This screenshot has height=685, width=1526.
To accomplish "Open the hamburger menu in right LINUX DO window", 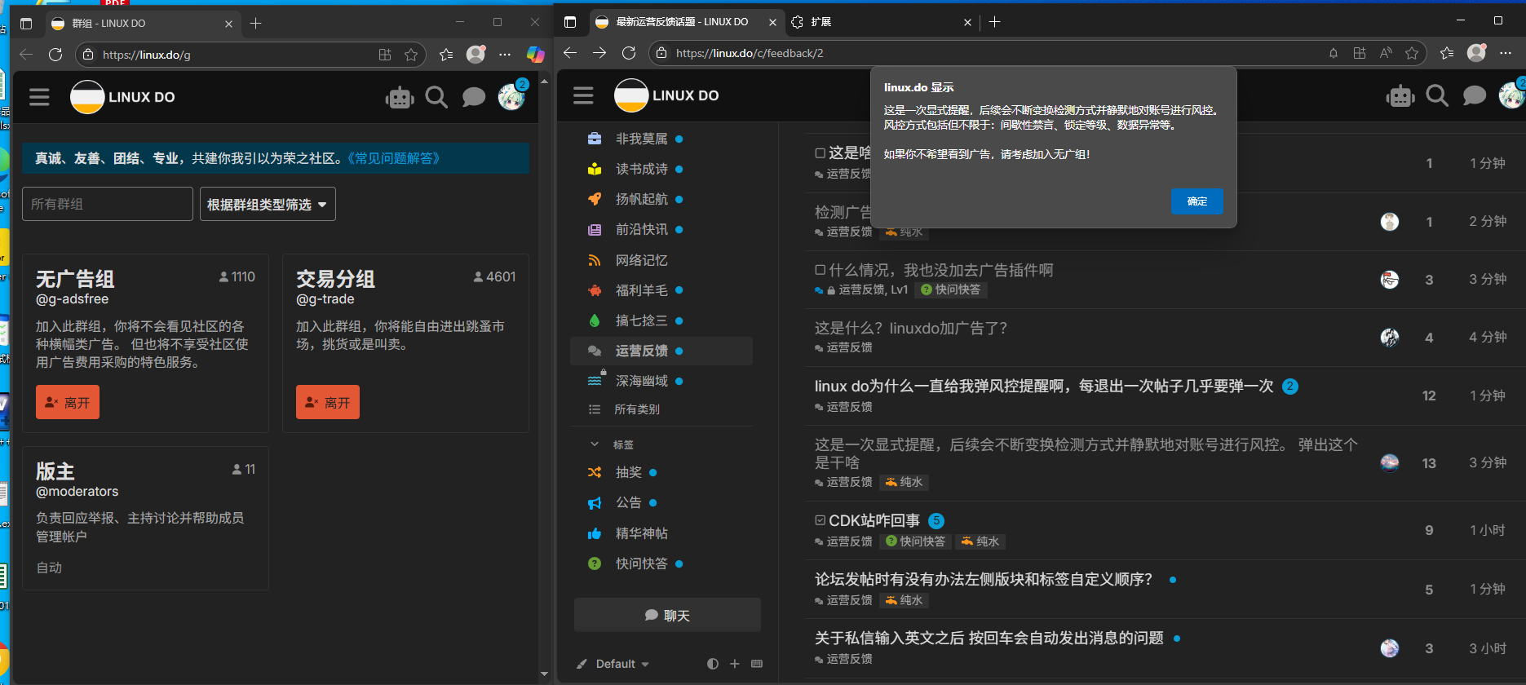I will pyautogui.click(x=583, y=95).
